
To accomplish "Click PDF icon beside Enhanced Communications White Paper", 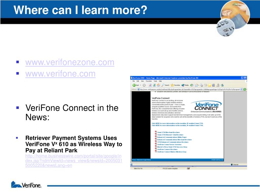I will pyautogui.click(x=156, y=137).
